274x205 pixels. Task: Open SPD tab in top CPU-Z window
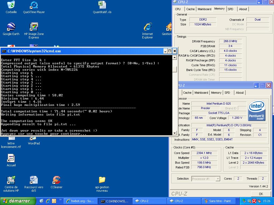(230, 9)
